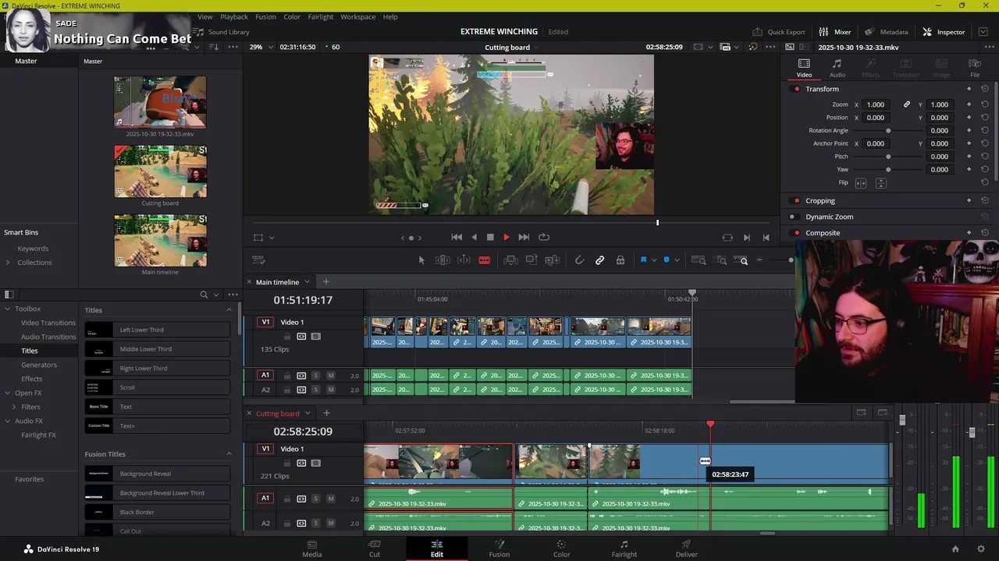Open the Workspace menu
This screenshot has height=561, width=999.
357,16
